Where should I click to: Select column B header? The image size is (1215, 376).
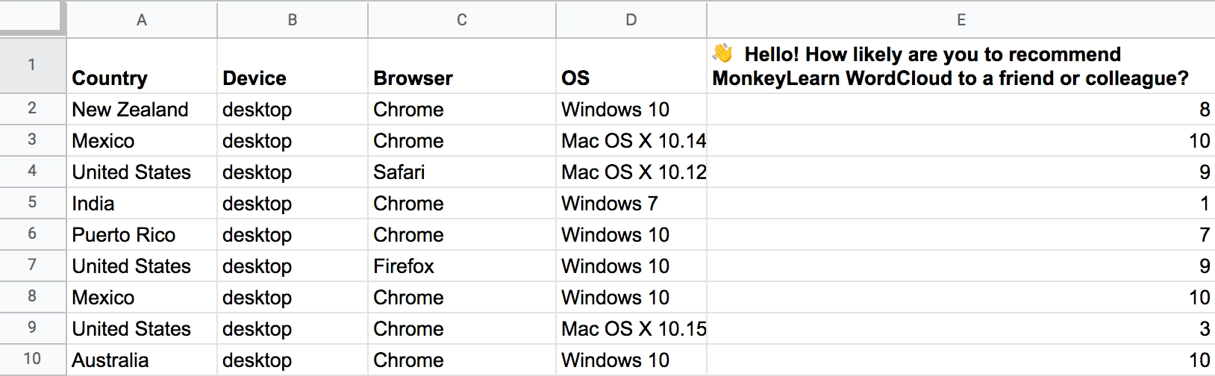[293, 20]
